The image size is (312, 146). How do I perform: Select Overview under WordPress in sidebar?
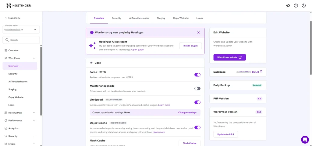point(20,66)
